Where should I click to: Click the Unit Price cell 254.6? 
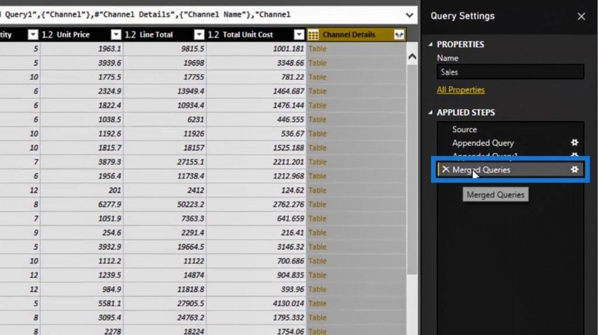(82, 232)
